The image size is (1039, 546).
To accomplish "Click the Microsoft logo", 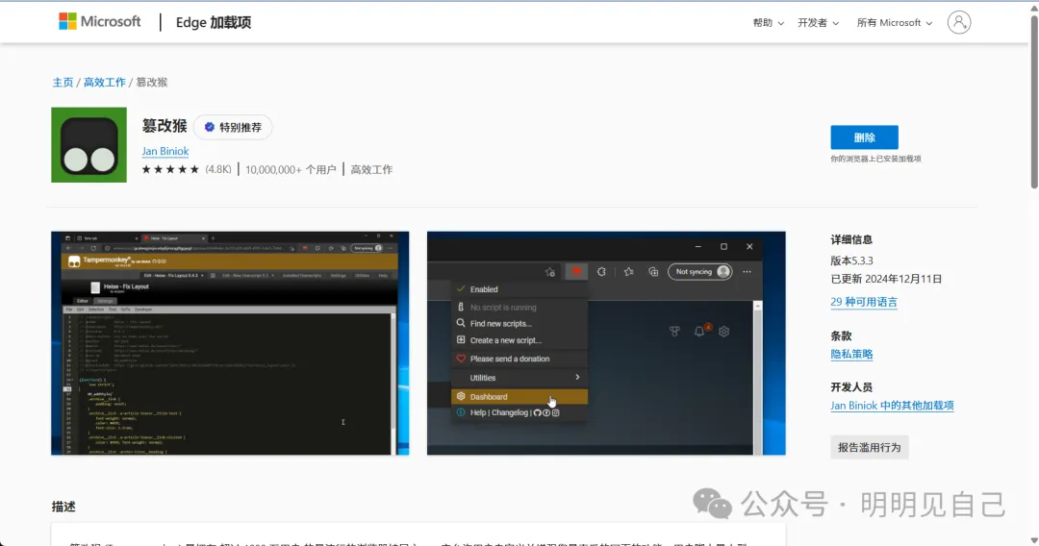I will [x=99, y=22].
